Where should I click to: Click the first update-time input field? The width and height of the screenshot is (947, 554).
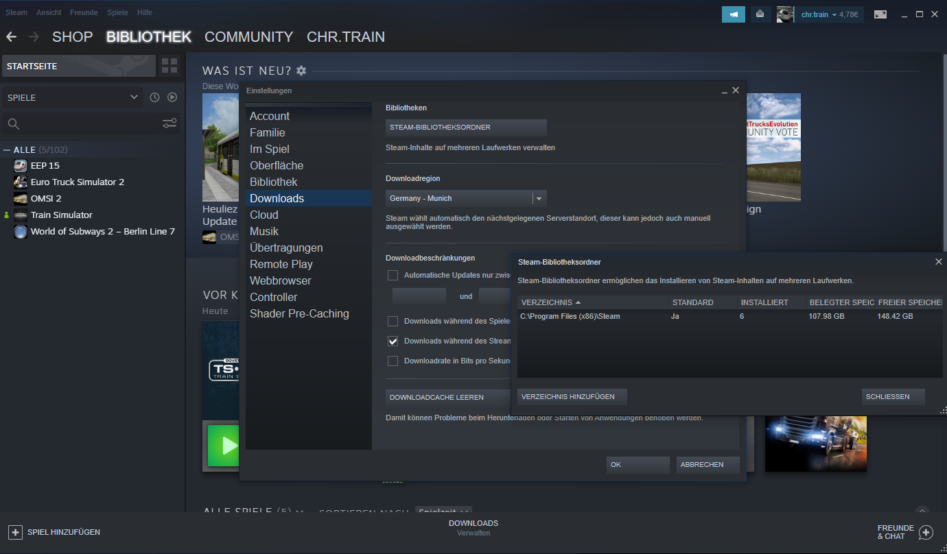(x=419, y=296)
